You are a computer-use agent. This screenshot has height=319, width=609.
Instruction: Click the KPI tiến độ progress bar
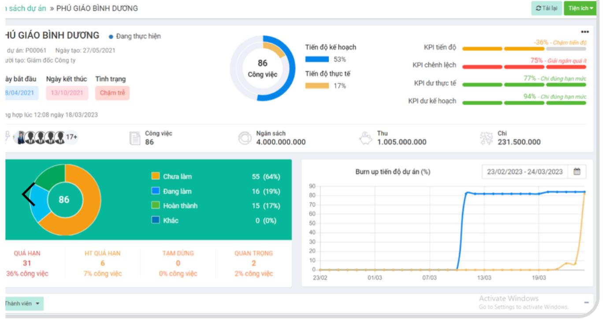(x=524, y=48)
